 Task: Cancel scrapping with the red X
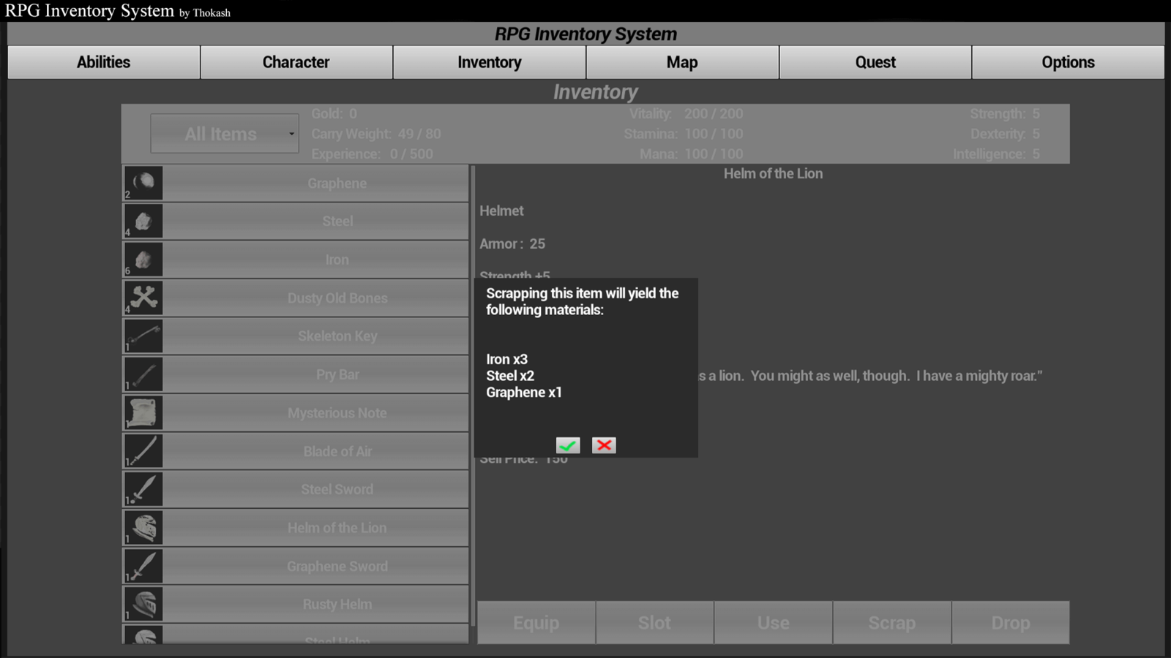tap(603, 445)
